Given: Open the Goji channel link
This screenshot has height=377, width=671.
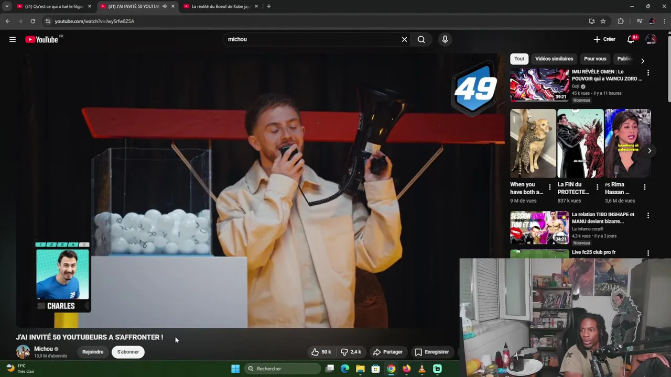Looking at the screenshot, I should 576,86.
